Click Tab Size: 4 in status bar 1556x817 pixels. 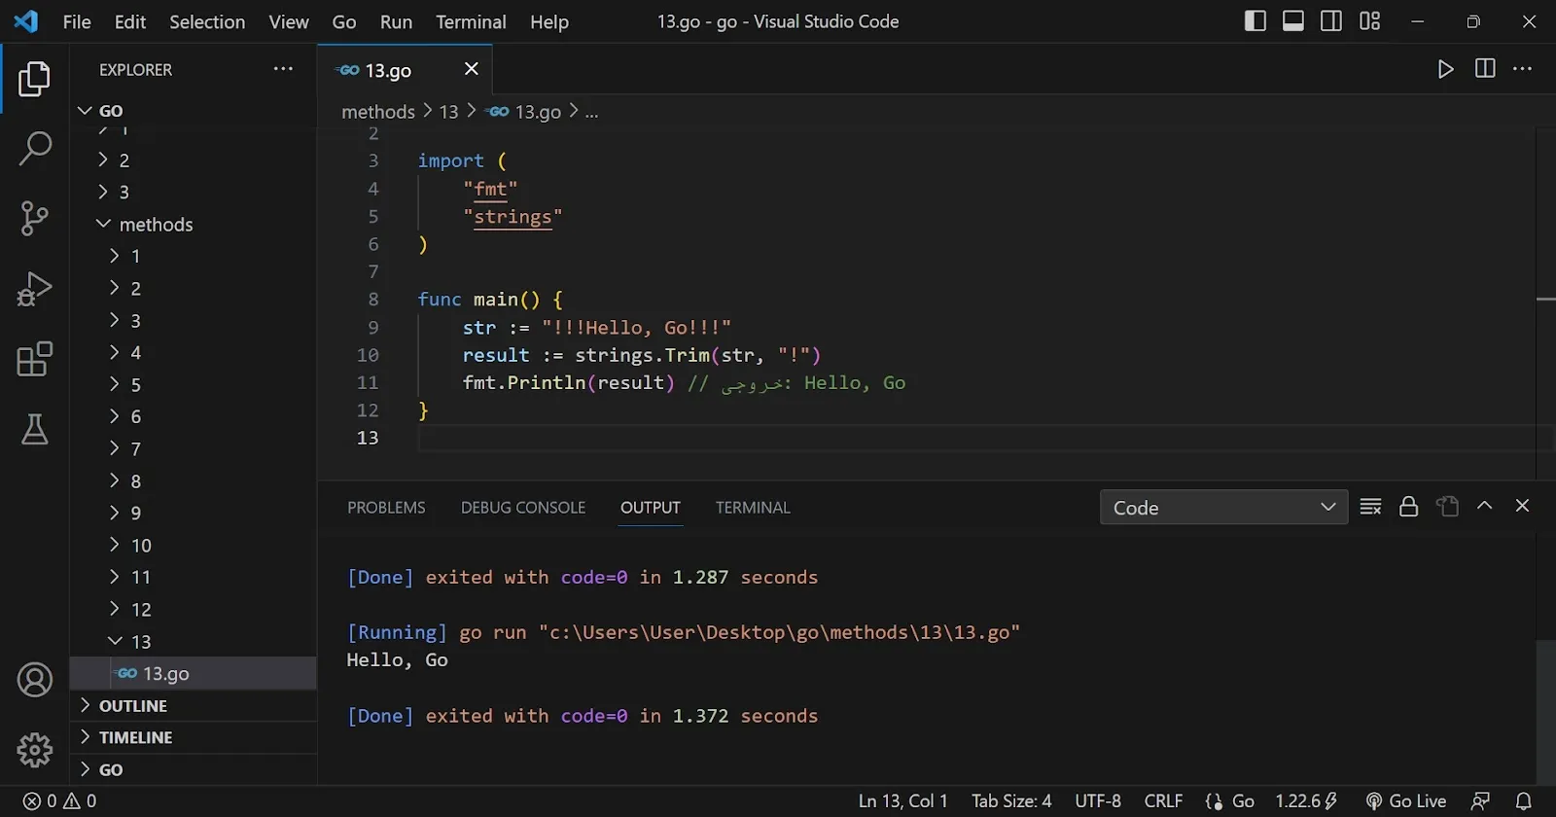click(1011, 801)
